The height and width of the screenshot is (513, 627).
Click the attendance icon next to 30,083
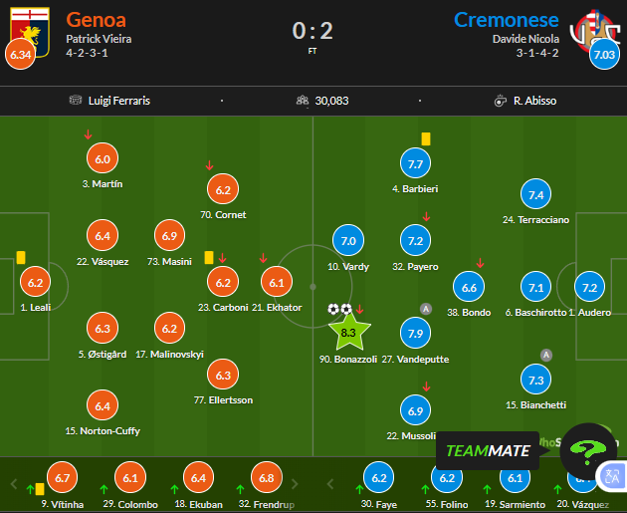[x=302, y=101]
